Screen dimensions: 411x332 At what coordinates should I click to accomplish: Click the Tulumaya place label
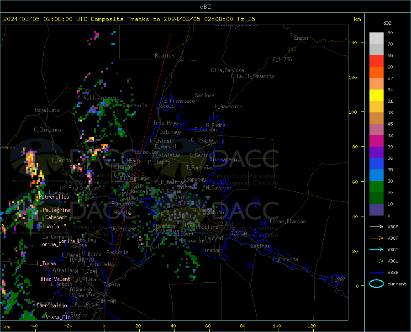pyautogui.click(x=171, y=132)
